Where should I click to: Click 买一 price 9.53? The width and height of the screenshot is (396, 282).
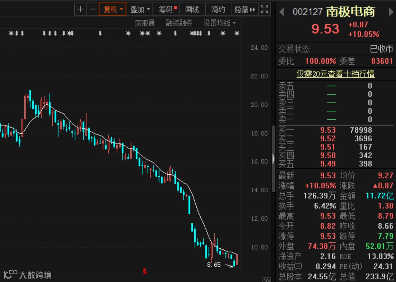point(328,130)
